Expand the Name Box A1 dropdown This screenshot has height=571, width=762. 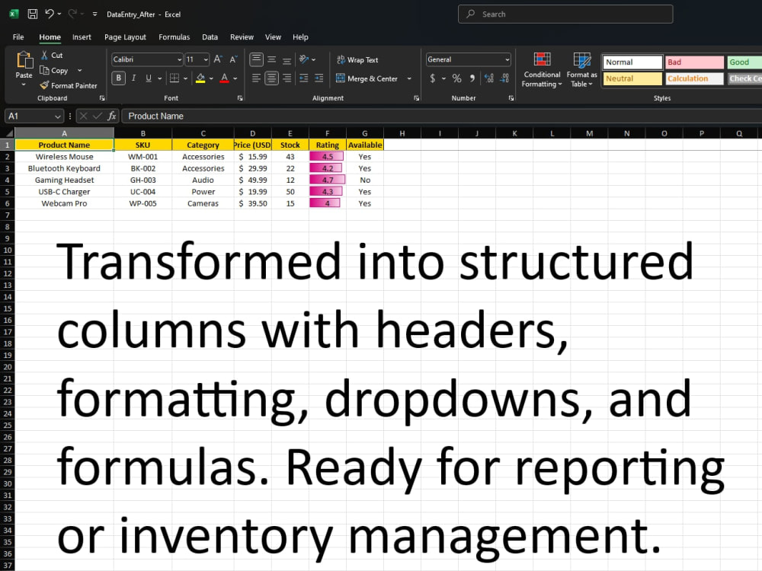[x=58, y=116]
